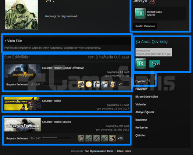Image resolution: width=193 pixels, height=155 pixels.
Task: Click the round medal CS:GO achievement icon
Action: tap(89, 85)
